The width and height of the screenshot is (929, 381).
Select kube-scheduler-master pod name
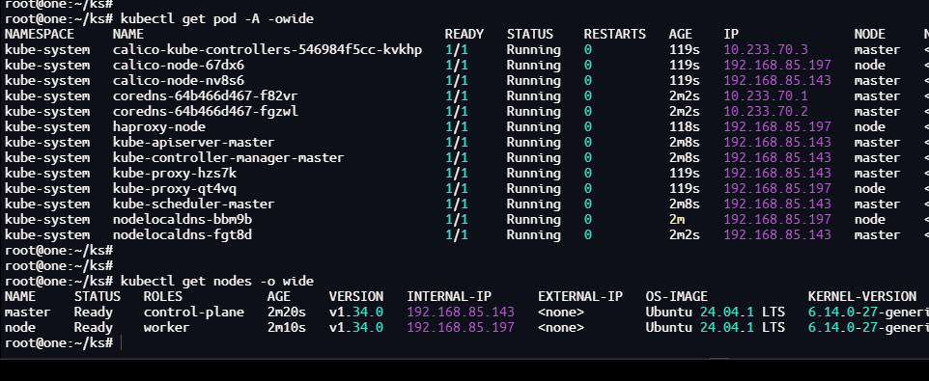(194, 204)
